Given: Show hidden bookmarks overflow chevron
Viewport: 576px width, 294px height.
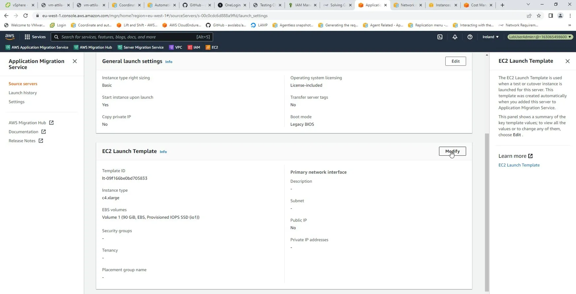Looking at the screenshot, I should tap(569, 25).
